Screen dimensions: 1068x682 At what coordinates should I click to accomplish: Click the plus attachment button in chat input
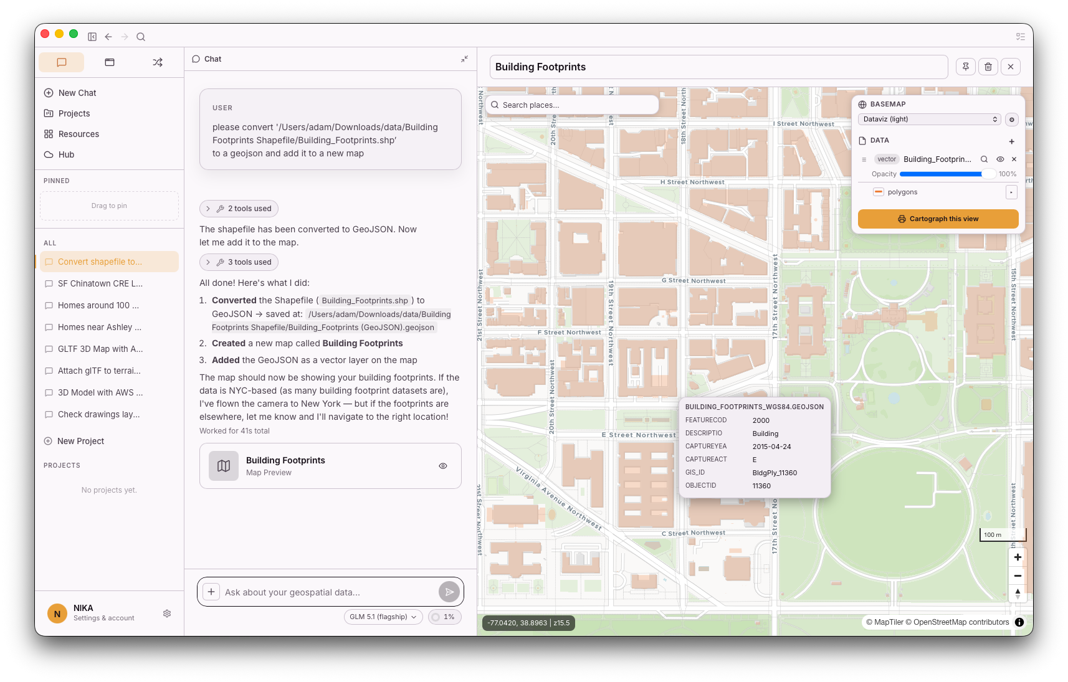211,592
